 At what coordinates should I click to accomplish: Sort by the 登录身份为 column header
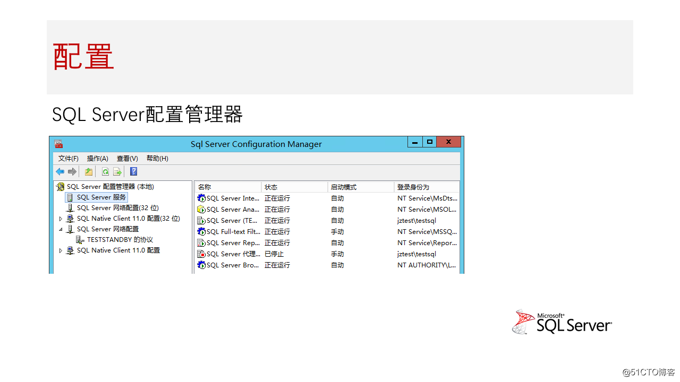(x=427, y=187)
